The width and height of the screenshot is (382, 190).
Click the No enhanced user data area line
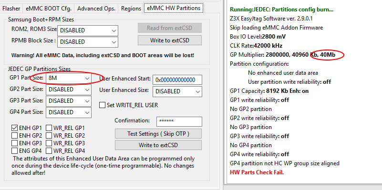(283, 73)
